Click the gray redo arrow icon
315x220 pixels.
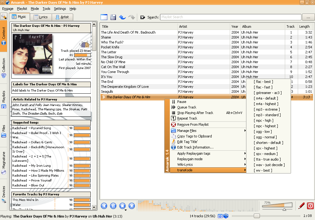(x=132, y=17)
